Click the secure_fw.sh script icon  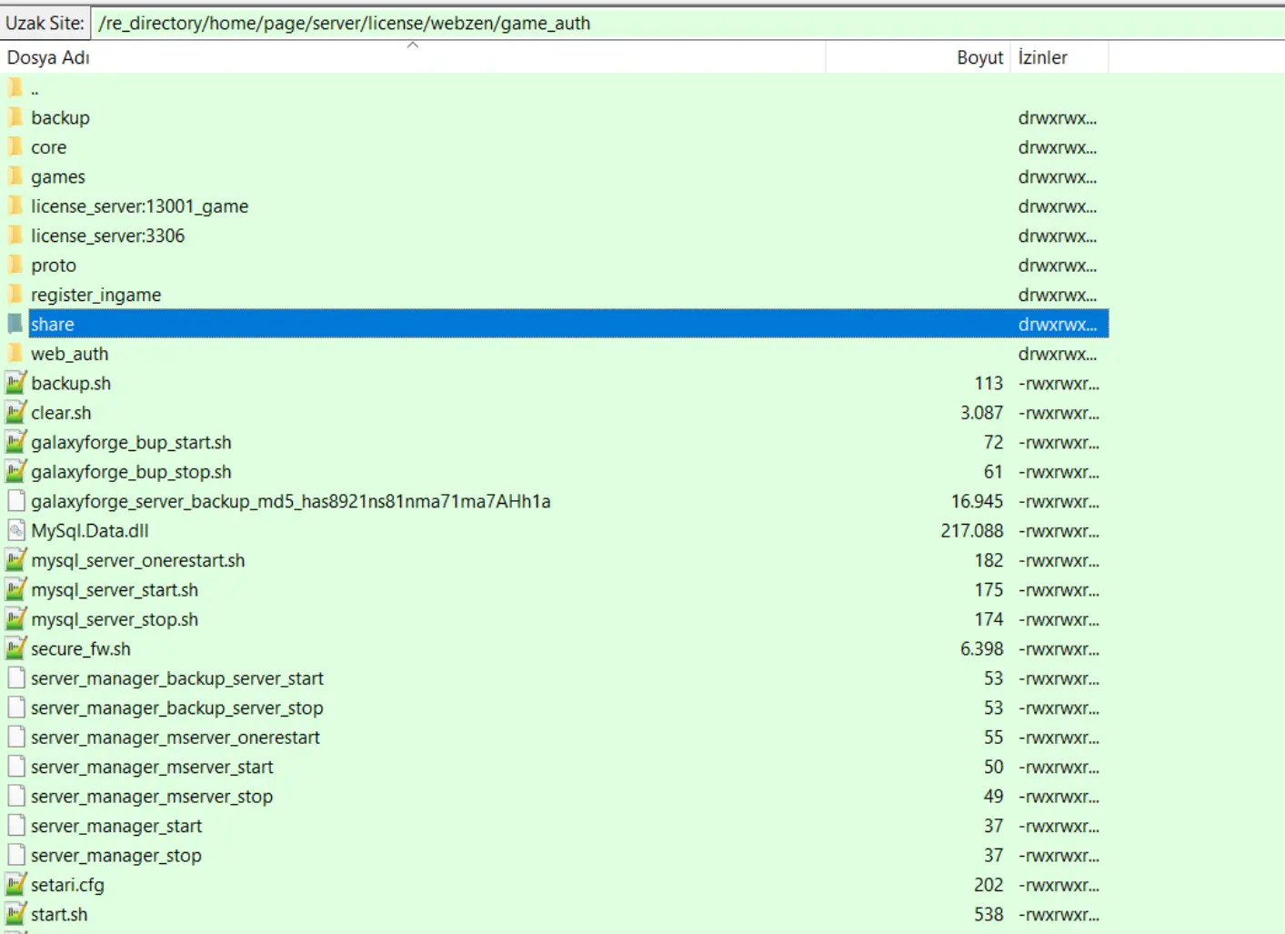[15, 648]
